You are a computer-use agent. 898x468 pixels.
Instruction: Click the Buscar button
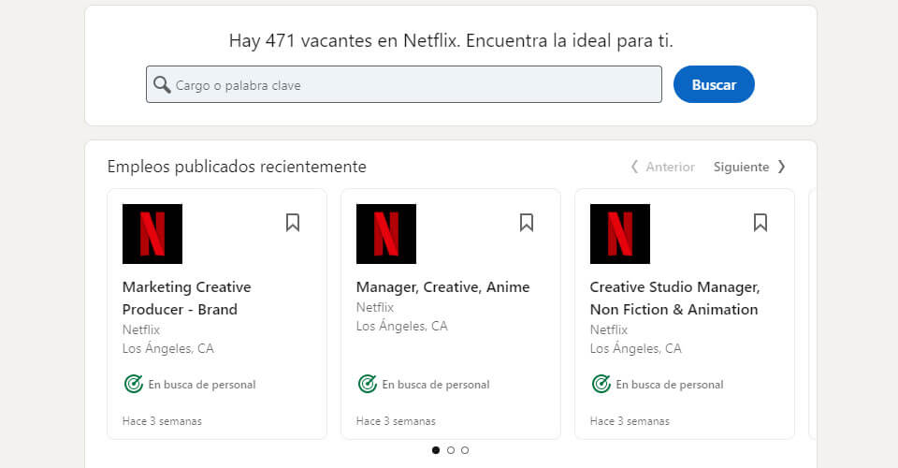(x=714, y=84)
